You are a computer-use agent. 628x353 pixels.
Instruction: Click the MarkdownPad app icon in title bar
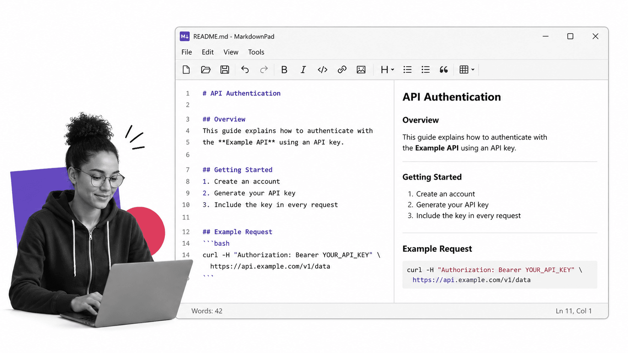coord(185,36)
